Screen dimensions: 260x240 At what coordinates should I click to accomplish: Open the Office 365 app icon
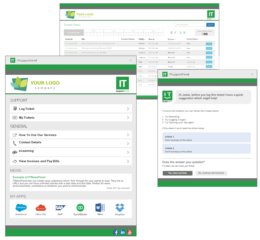[40, 208]
